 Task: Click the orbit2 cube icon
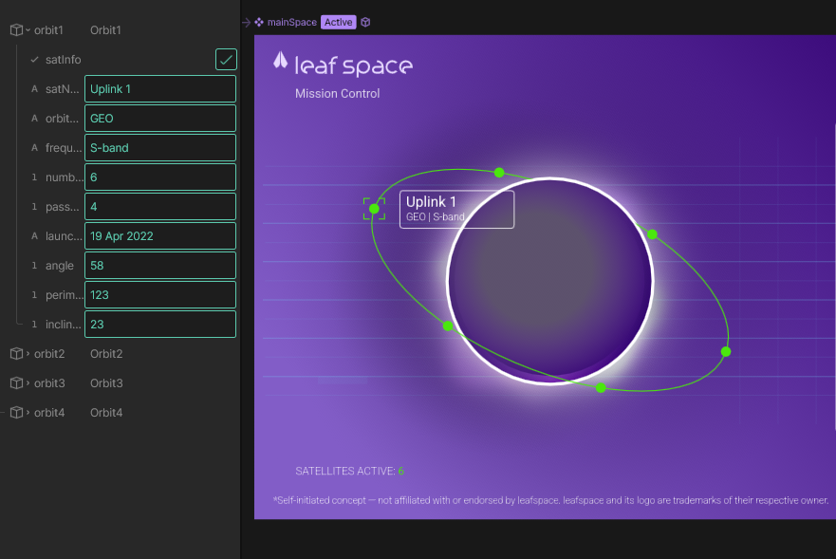(16, 354)
